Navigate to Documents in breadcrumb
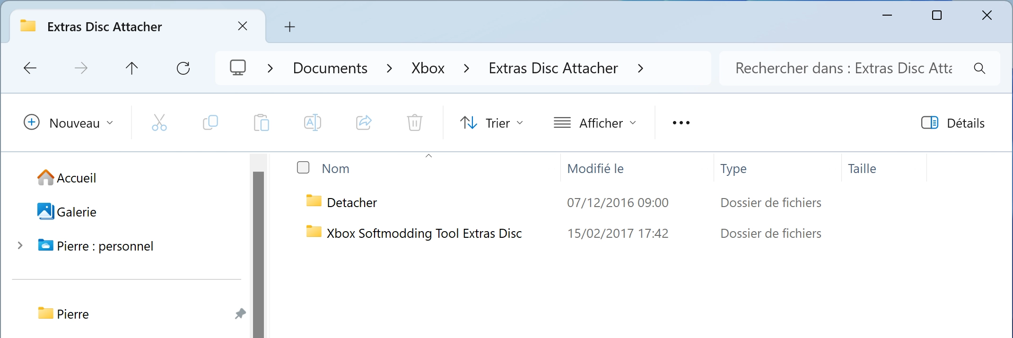The height and width of the screenshot is (338, 1013). (x=330, y=68)
